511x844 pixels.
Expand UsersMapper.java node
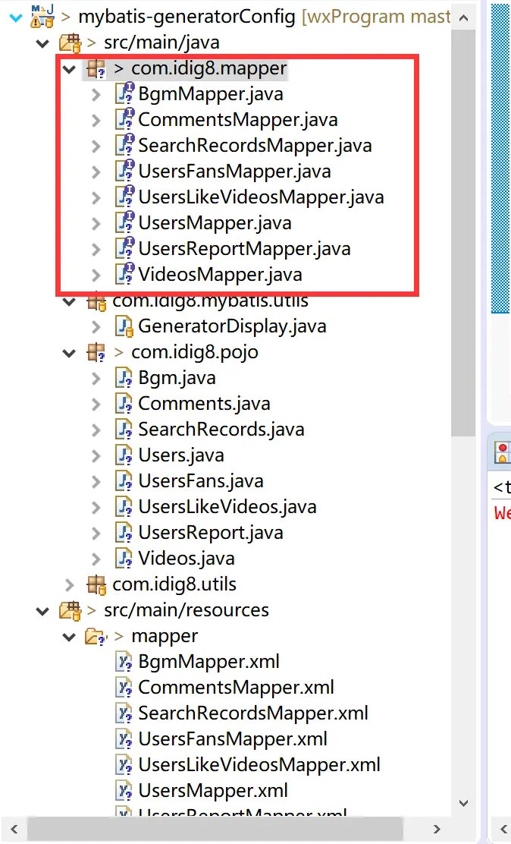[x=96, y=224]
